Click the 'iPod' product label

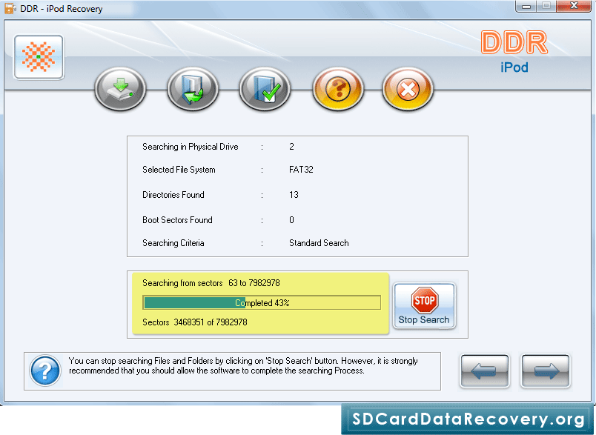click(x=514, y=67)
